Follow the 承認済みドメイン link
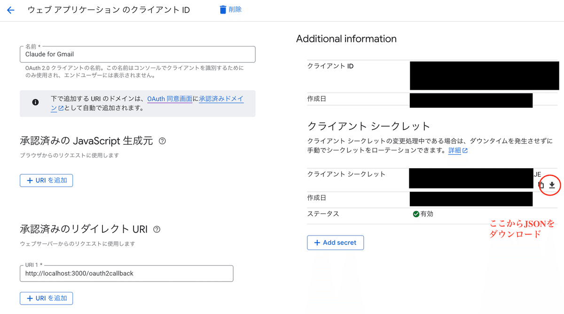Screen dimensions: 564x314 point(221,99)
